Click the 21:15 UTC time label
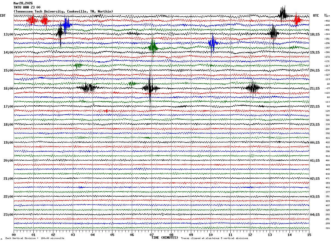This screenshot has height=242, width=331. pyautogui.click(x=315, y=88)
